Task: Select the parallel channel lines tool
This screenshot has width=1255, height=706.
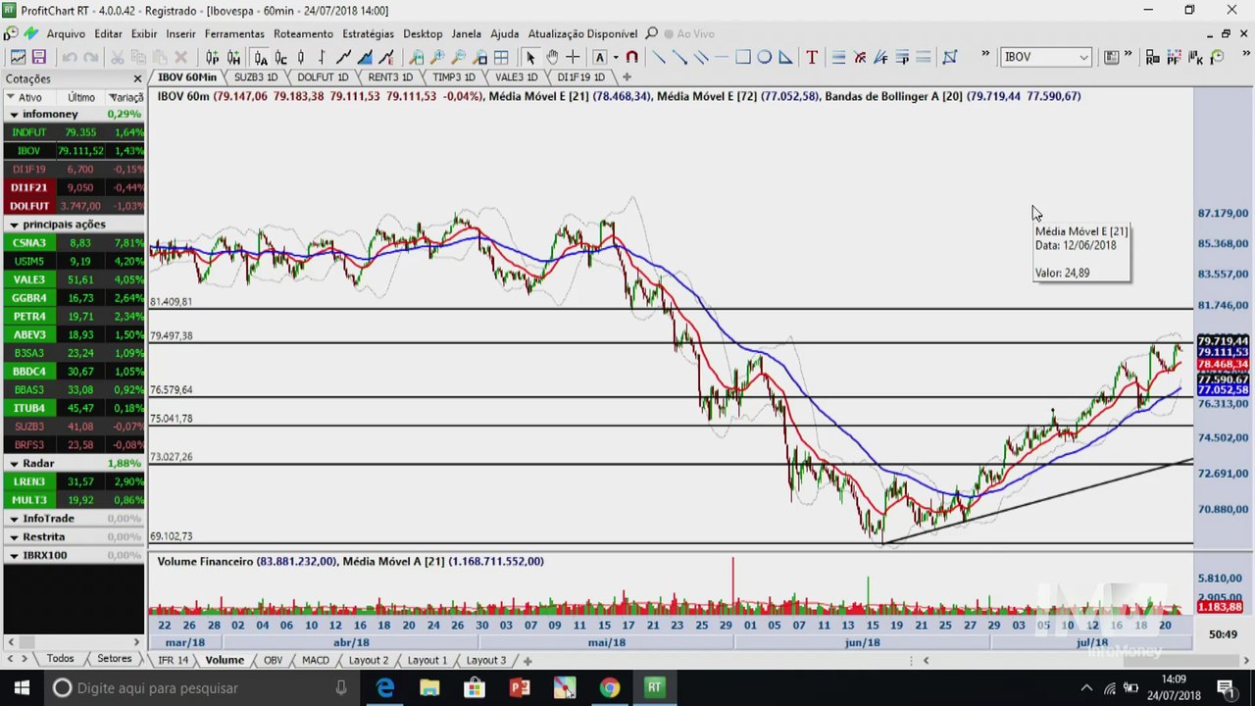Action: (700, 57)
